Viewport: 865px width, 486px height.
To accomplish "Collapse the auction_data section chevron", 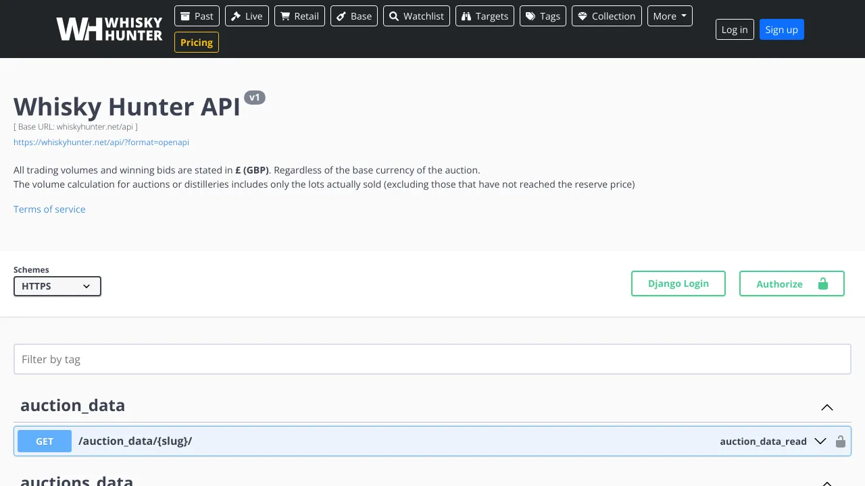I will click(827, 407).
